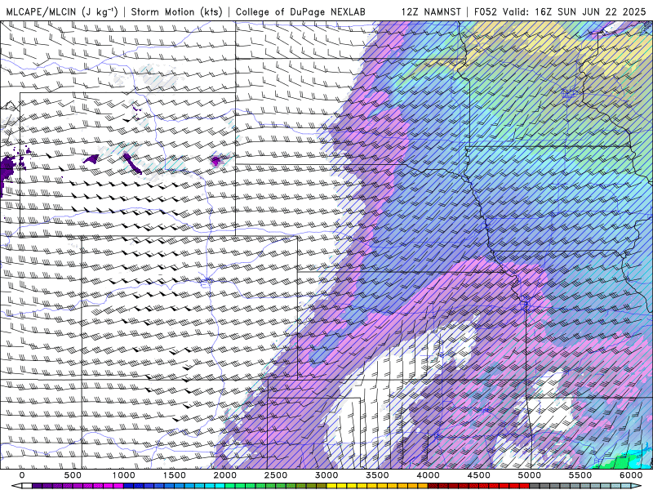Viewport: 653px width, 490px height.
Task: Click the 5500 label on the color scale
Action: tap(581, 475)
